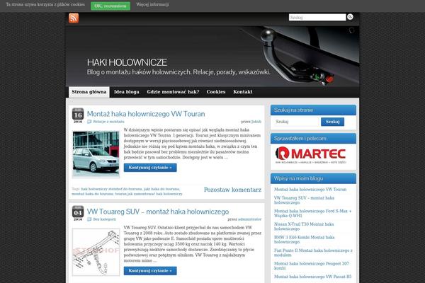The image size is (425, 283).
Task: Open sidebar link Montaż haka holowniczego VW Touran
Action: [310, 190]
